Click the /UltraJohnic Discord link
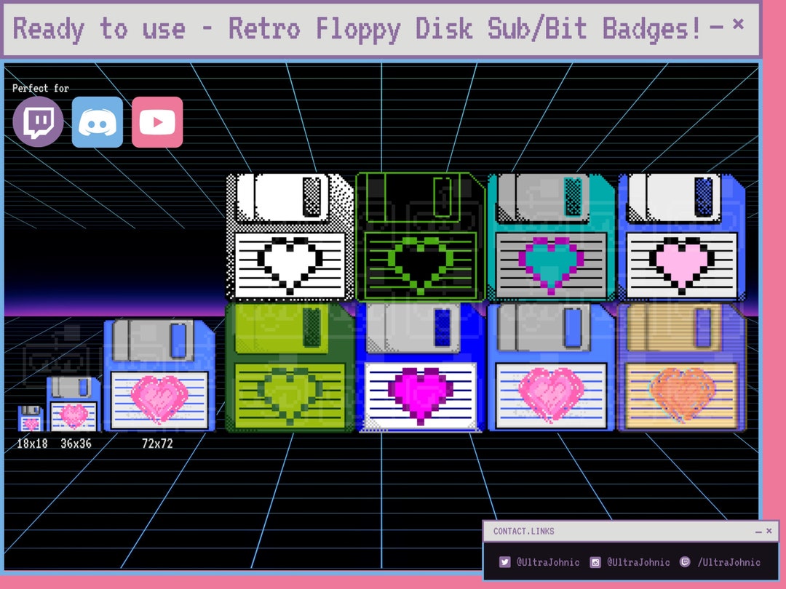This screenshot has width=786, height=589. [728, 561]
